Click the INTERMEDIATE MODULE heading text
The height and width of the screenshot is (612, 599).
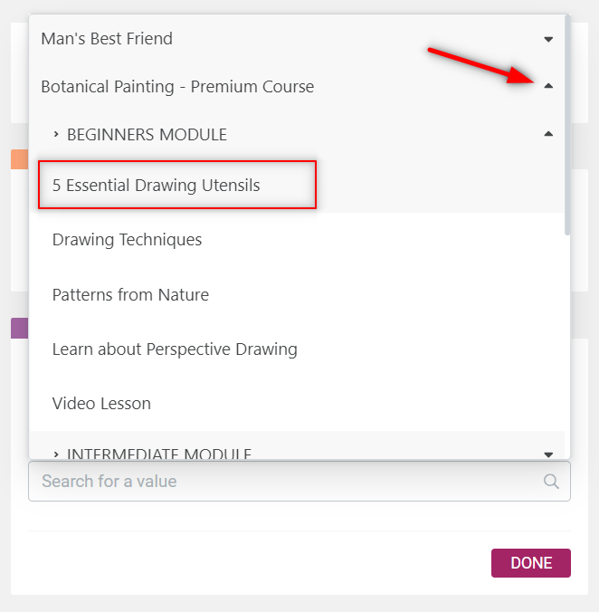[x=159, y=453]
